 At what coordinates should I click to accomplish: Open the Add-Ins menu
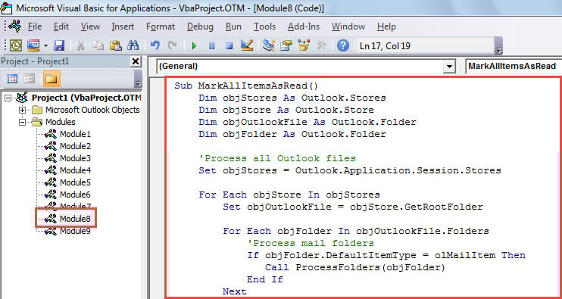(304, 26)
